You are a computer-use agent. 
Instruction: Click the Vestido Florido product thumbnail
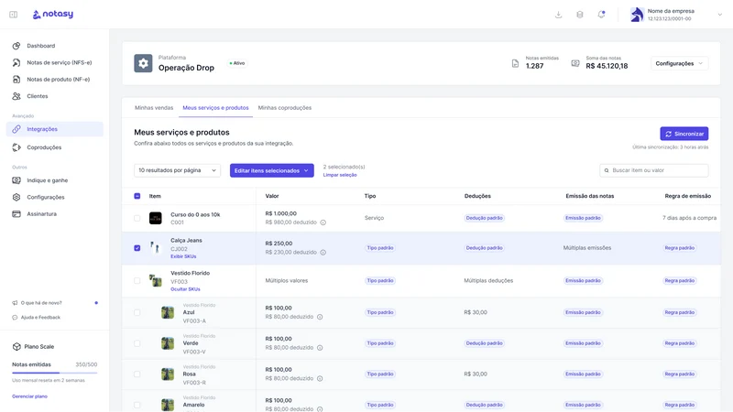point(155,280)
